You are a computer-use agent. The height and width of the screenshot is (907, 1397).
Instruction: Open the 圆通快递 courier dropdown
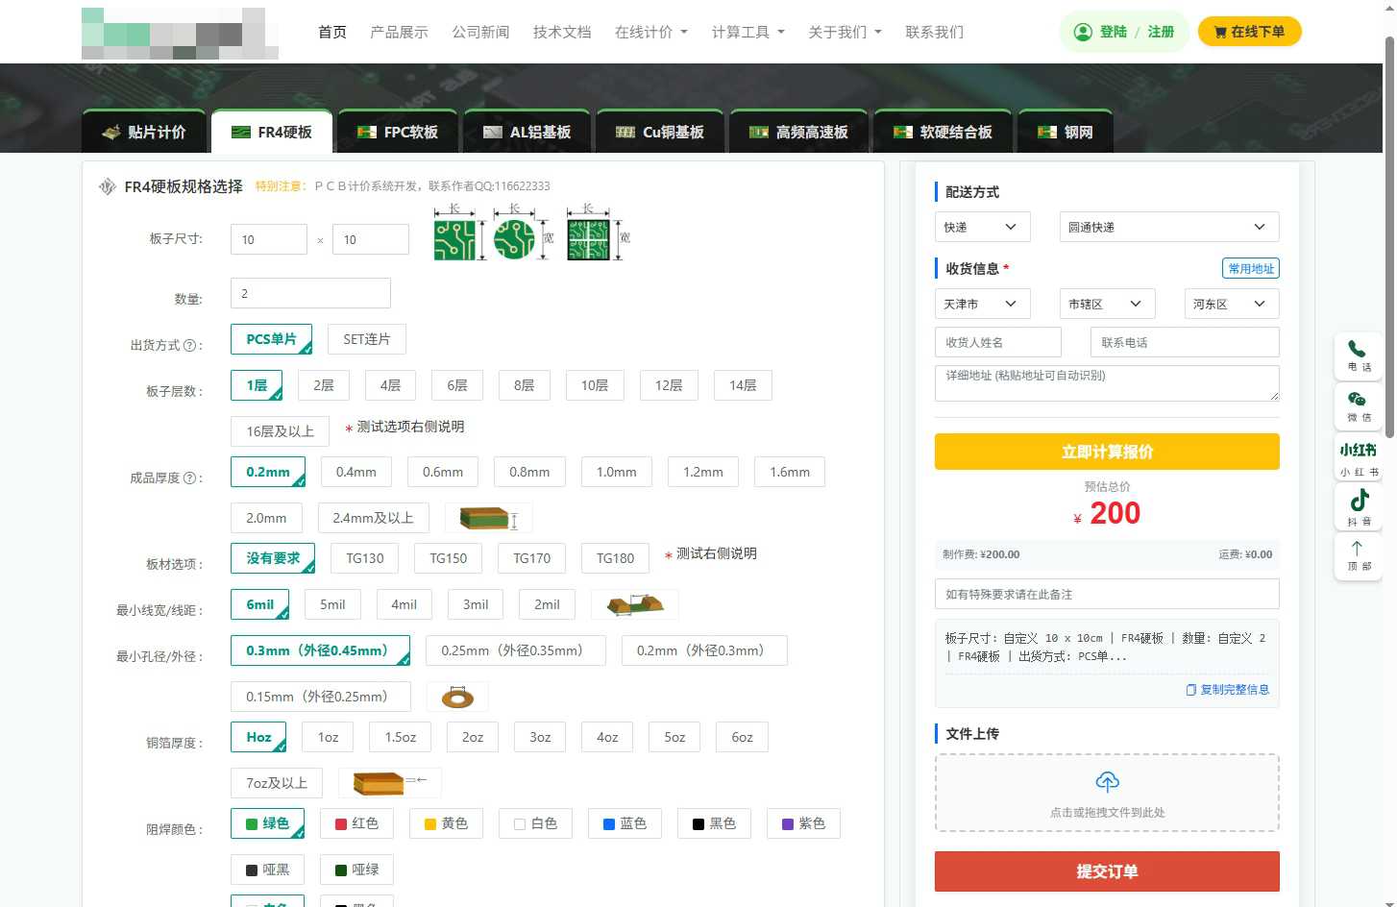click(1168, 227)
